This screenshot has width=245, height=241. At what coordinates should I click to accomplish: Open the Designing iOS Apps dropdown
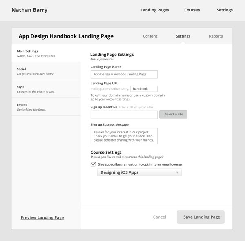[x=139, y=172]
